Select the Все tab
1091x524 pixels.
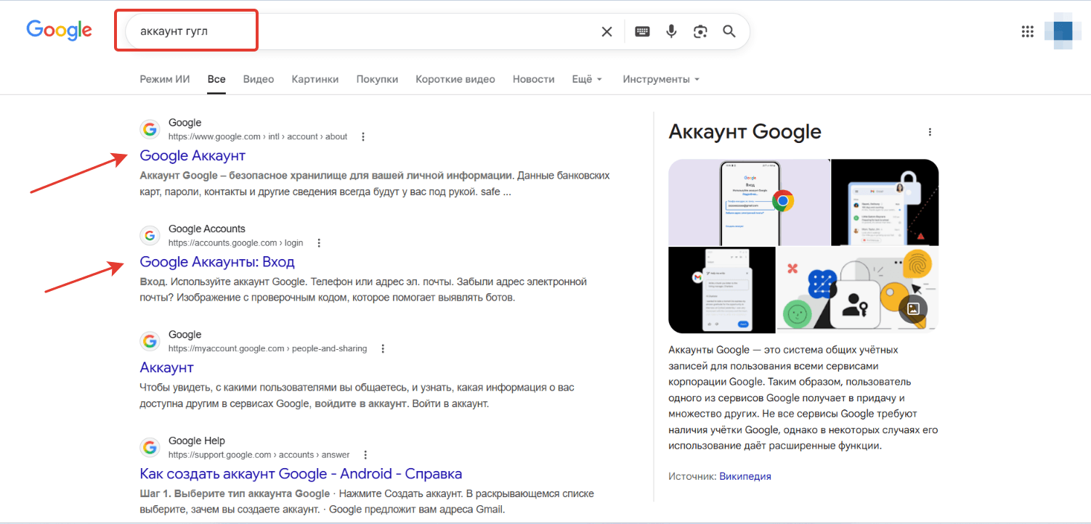click(x=216, y=79)
